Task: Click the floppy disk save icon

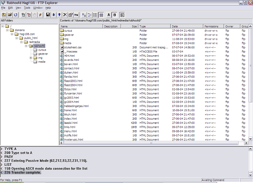Action: [48, 15]
